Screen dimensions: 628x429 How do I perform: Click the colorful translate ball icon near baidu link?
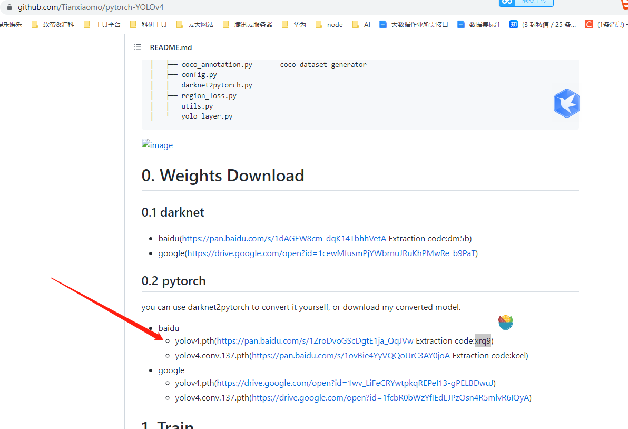coord(505,322)
